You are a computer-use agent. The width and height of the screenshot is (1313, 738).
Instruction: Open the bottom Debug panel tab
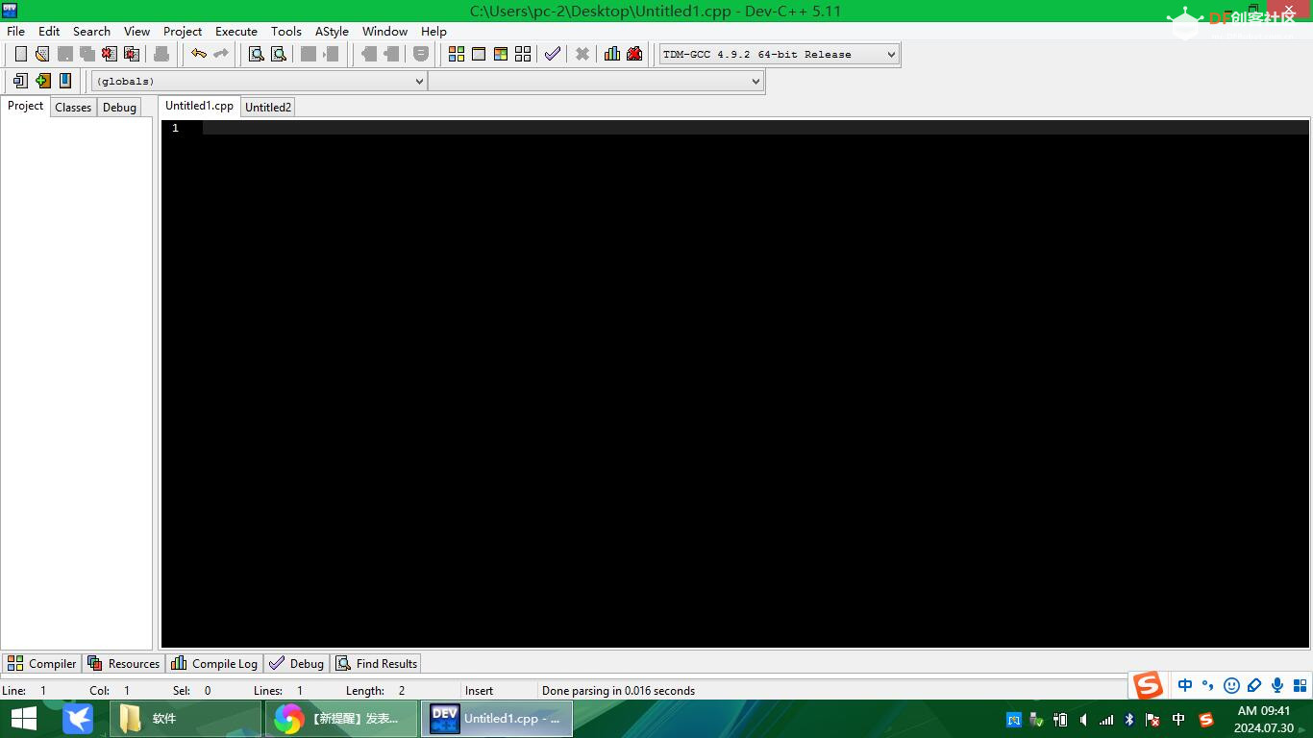297,663
